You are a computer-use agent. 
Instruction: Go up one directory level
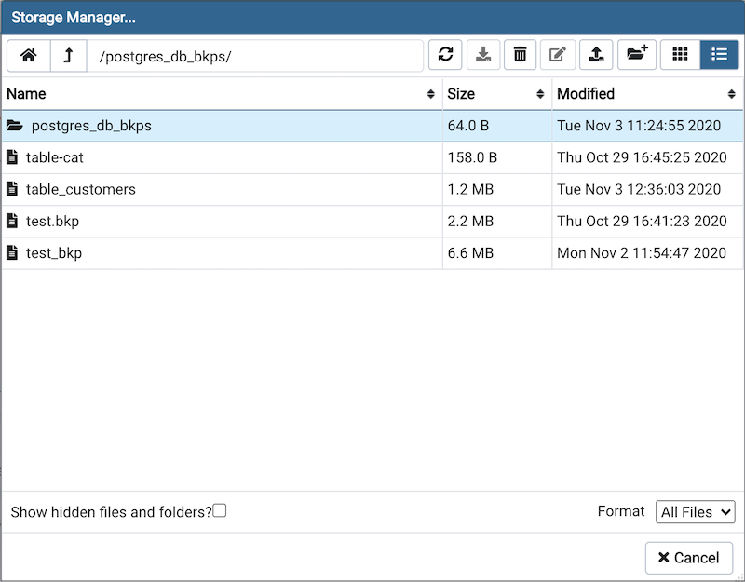click(x=68, y=55)
